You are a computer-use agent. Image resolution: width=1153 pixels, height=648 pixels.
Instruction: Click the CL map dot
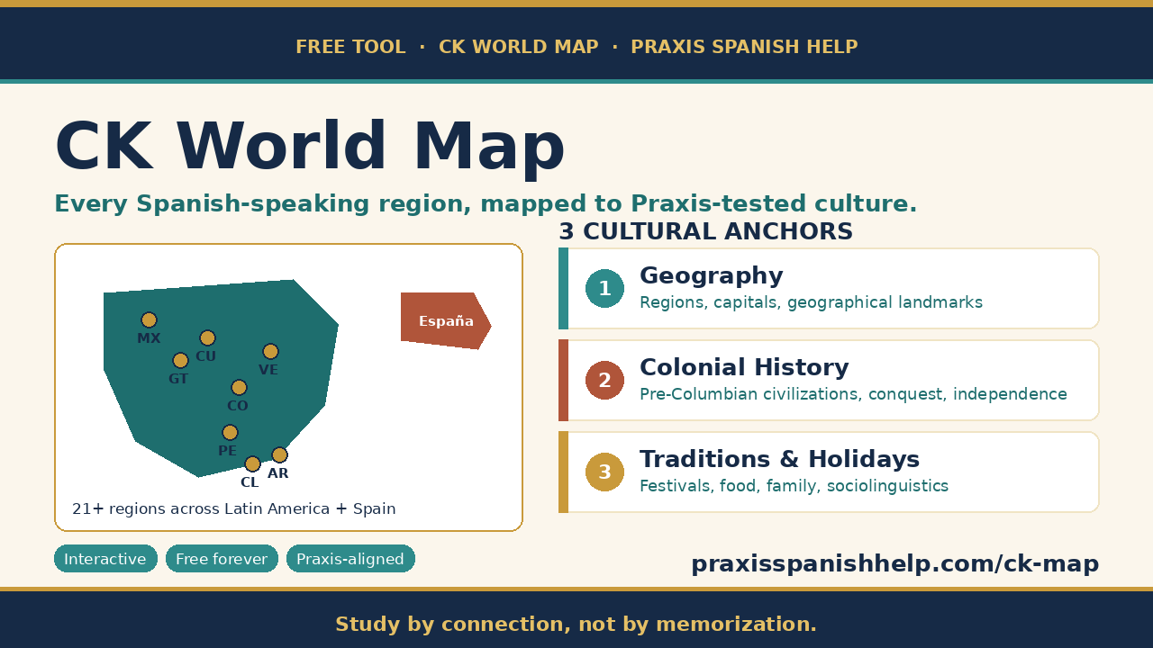(252, 463)
